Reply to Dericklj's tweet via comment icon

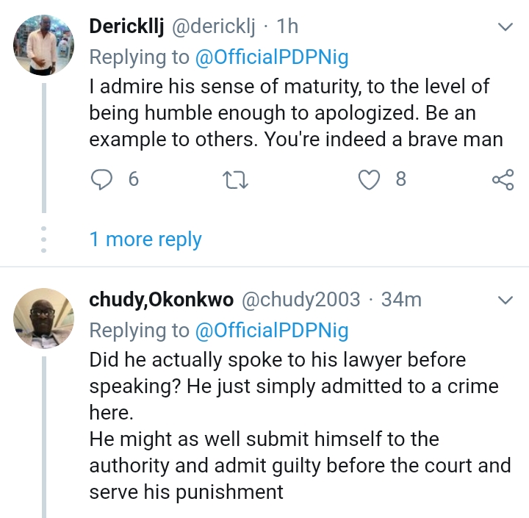(x=101, y=179)
